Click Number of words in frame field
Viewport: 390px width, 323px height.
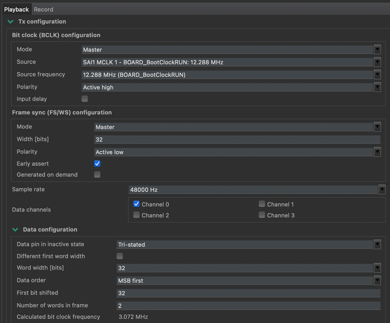pyautogui.click(x=248, y=306)
